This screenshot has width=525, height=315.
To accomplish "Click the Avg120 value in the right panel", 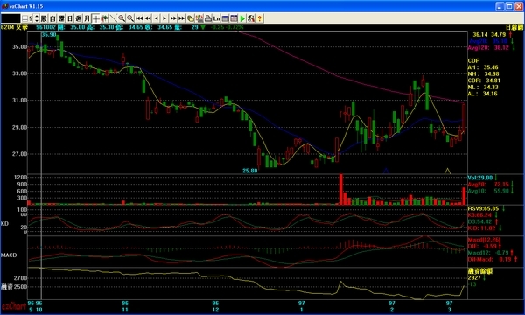I will (488, 47).
